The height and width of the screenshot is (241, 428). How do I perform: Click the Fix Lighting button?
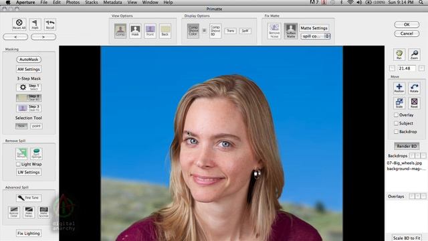pyautogui.click(x=29, y=234)
